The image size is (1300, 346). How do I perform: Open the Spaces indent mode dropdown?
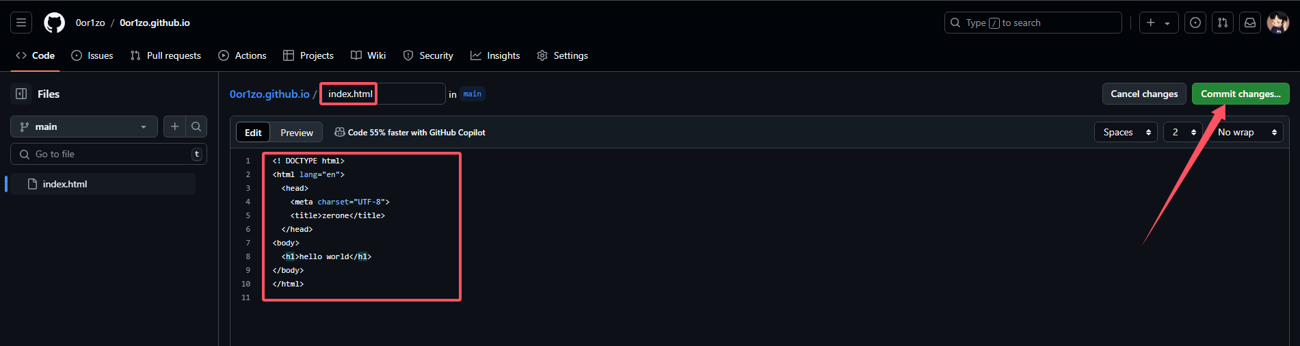(x=1126, y=132)
